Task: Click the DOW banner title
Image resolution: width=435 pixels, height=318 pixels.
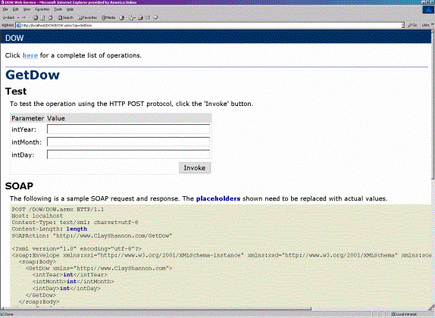Action: 14,38
